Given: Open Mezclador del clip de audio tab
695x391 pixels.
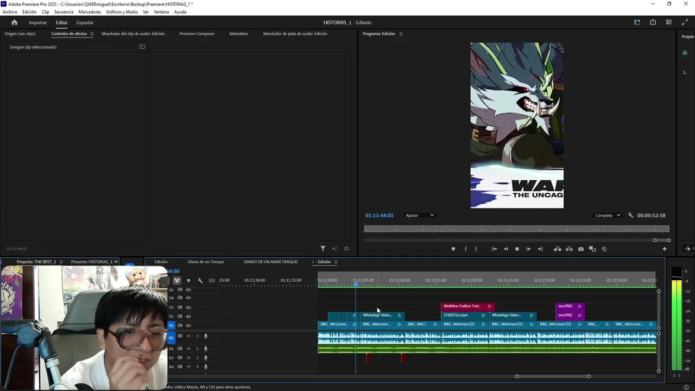Looking at the screenshot, I should 133,34.
